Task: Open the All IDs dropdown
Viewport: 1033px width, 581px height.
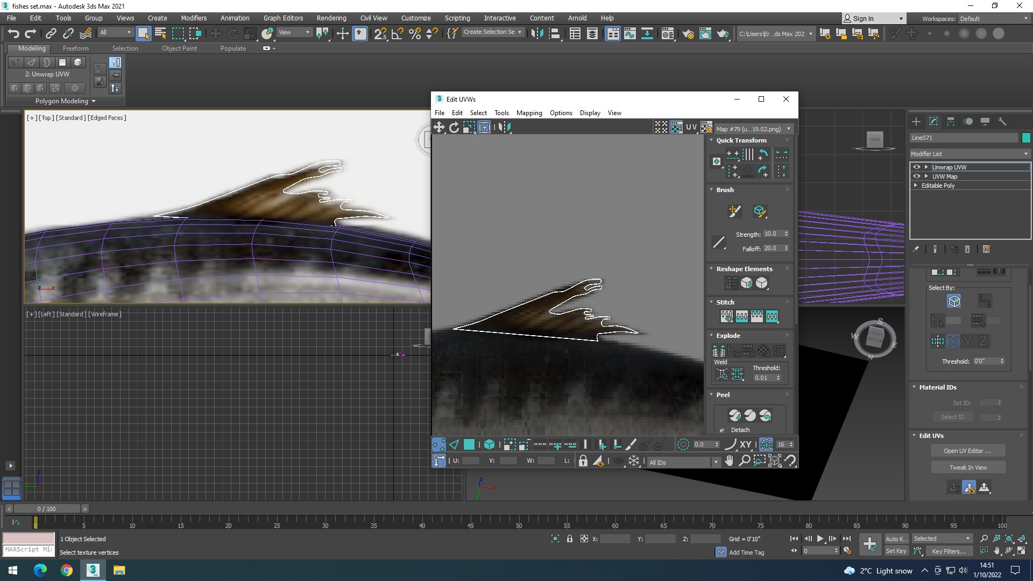Action: coord(683,462)
